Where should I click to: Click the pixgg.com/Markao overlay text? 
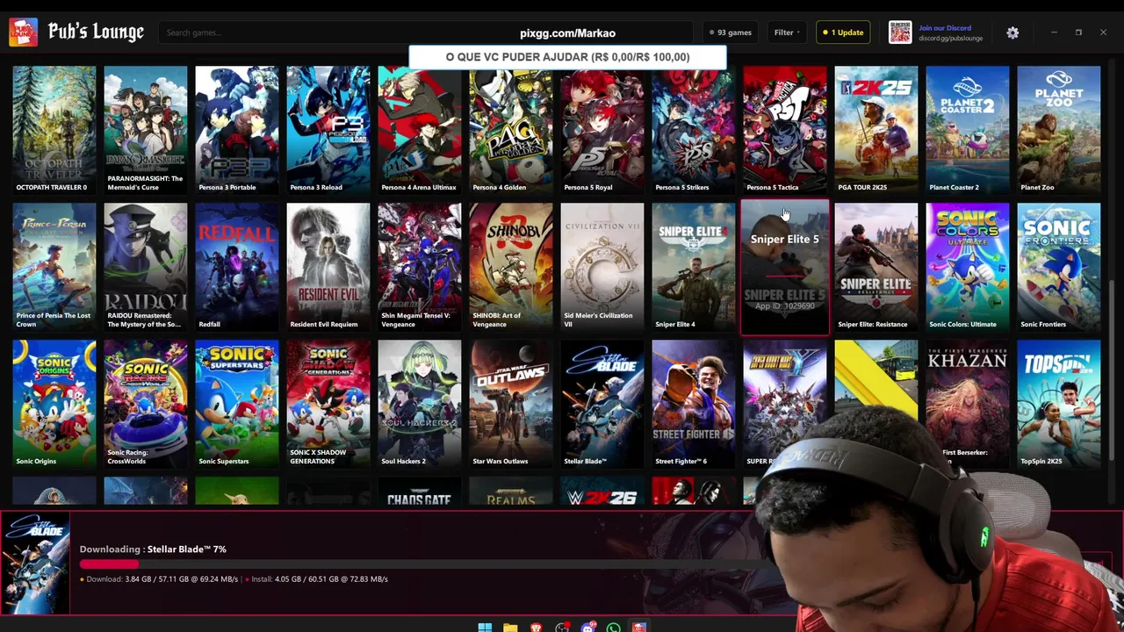[x=567, y=33]
